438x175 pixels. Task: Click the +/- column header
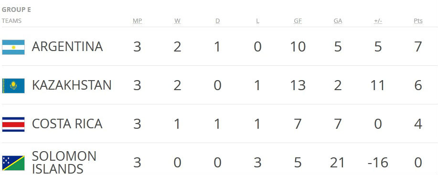[378, 21]
